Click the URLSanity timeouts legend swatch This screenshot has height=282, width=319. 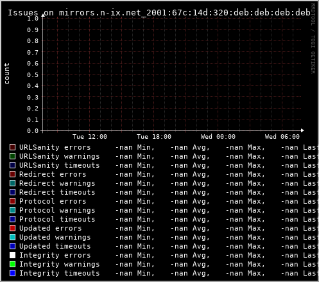tap(12, 165)
